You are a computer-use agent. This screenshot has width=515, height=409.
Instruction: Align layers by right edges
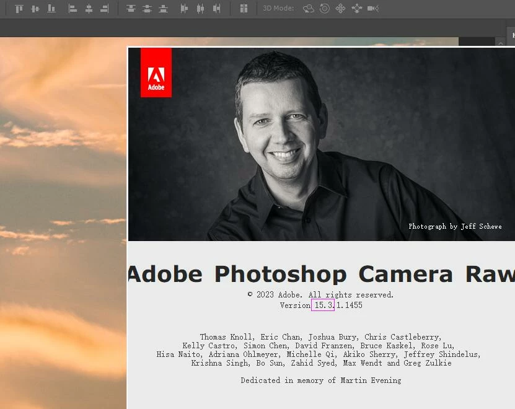click(105, 9)
